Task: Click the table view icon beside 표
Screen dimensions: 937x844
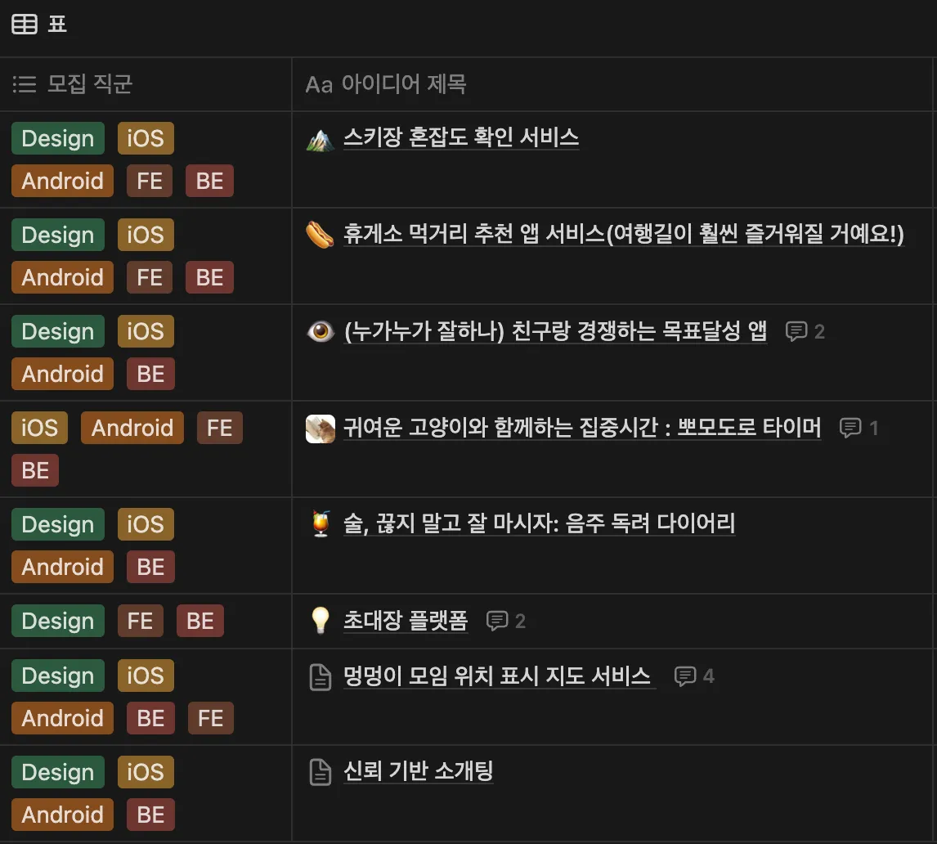Action: 25,25
